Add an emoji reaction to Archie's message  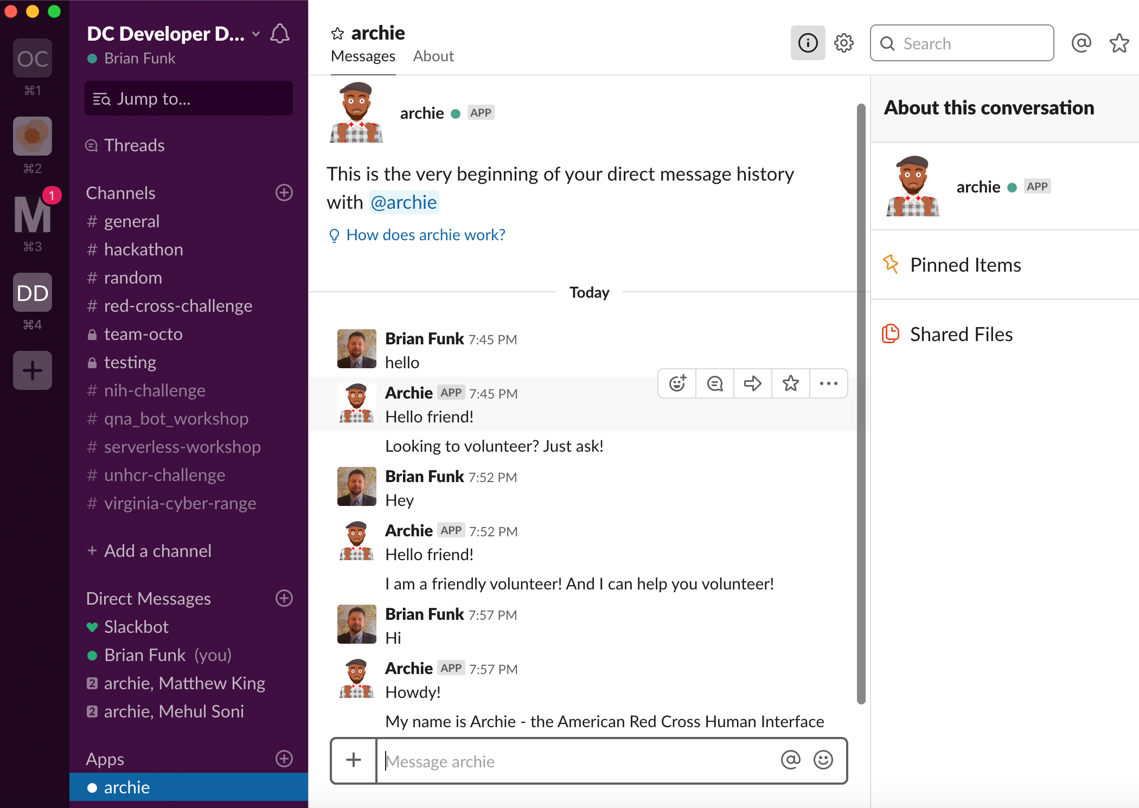[x=677, y=383]
